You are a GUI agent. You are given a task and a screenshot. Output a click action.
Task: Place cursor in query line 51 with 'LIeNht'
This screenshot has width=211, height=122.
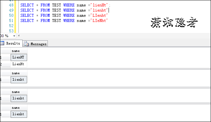[64, 21]
